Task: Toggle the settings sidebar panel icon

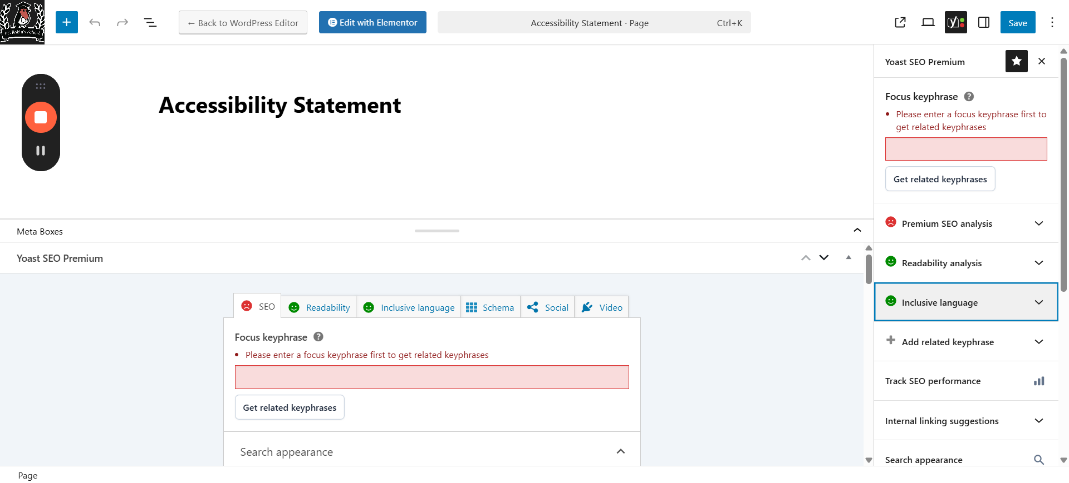Action: click(984, 22)
